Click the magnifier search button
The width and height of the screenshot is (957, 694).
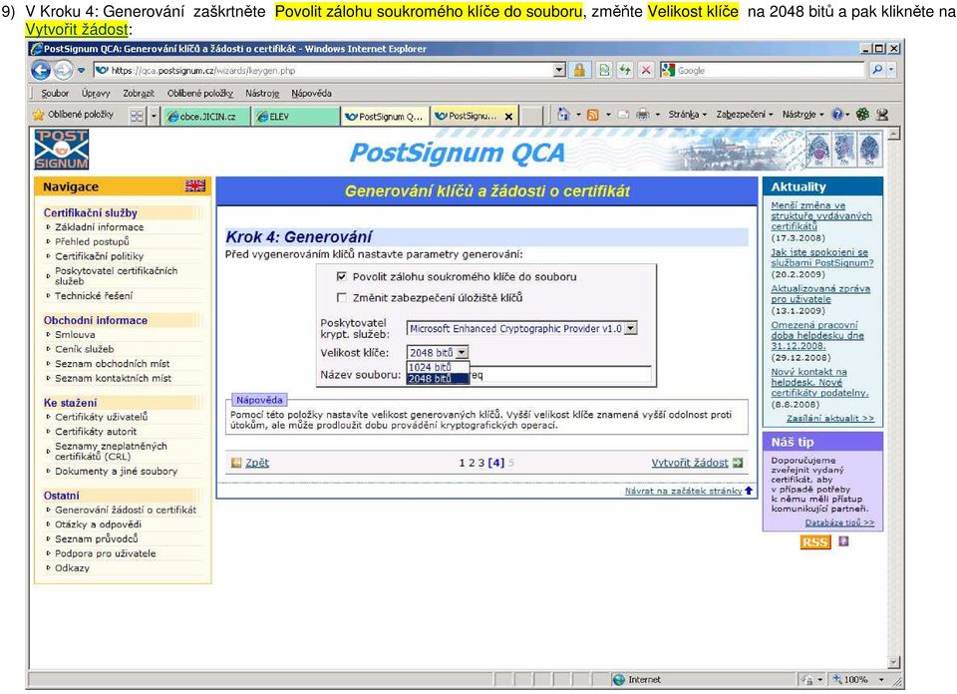click(877, 71)
